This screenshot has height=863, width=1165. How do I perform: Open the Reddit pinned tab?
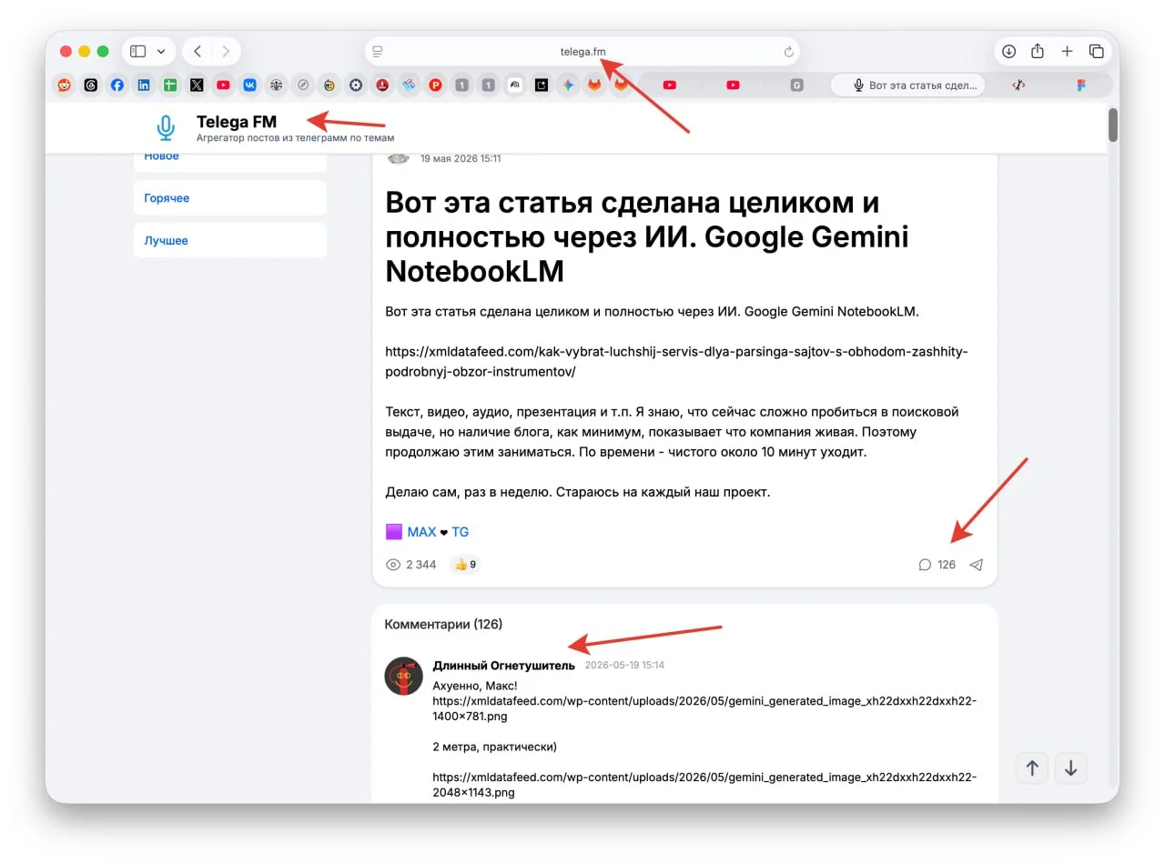(64, 85)
